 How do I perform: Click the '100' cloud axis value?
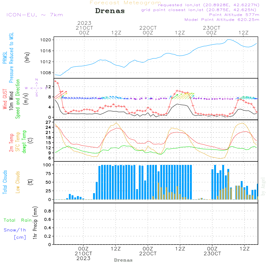tap(47, 165)
